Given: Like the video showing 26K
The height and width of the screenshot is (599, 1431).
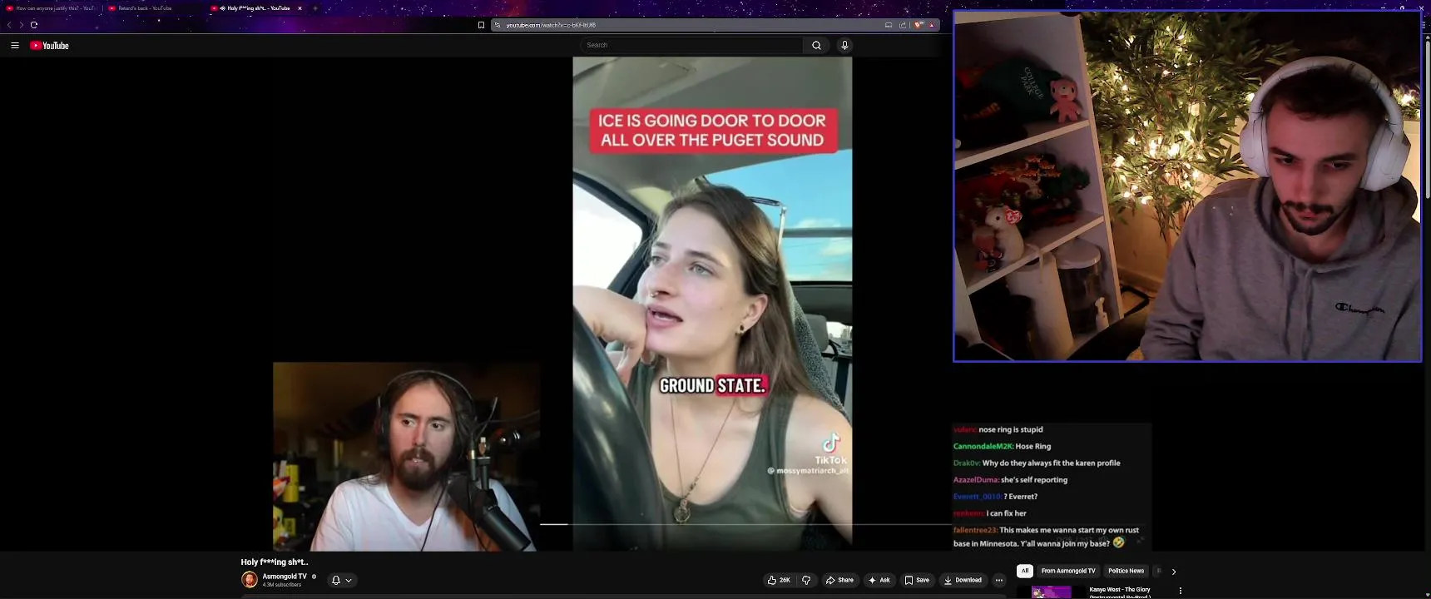Looking at the screenshot, I should (x=779, y=580).
